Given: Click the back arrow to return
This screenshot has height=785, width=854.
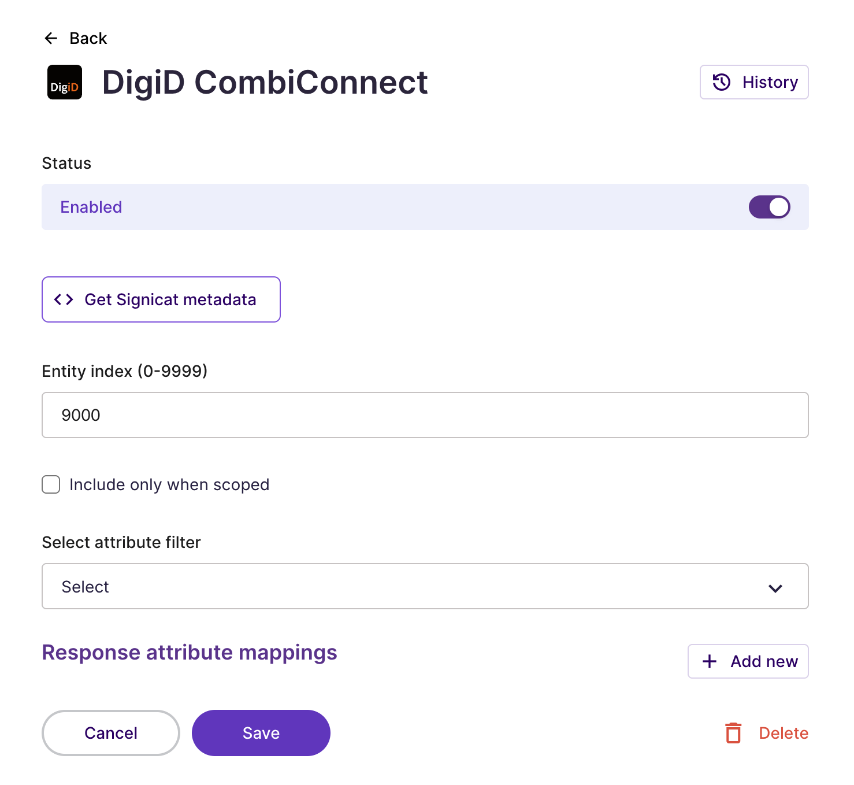Looking at the screenshot, I should (51, 38).
